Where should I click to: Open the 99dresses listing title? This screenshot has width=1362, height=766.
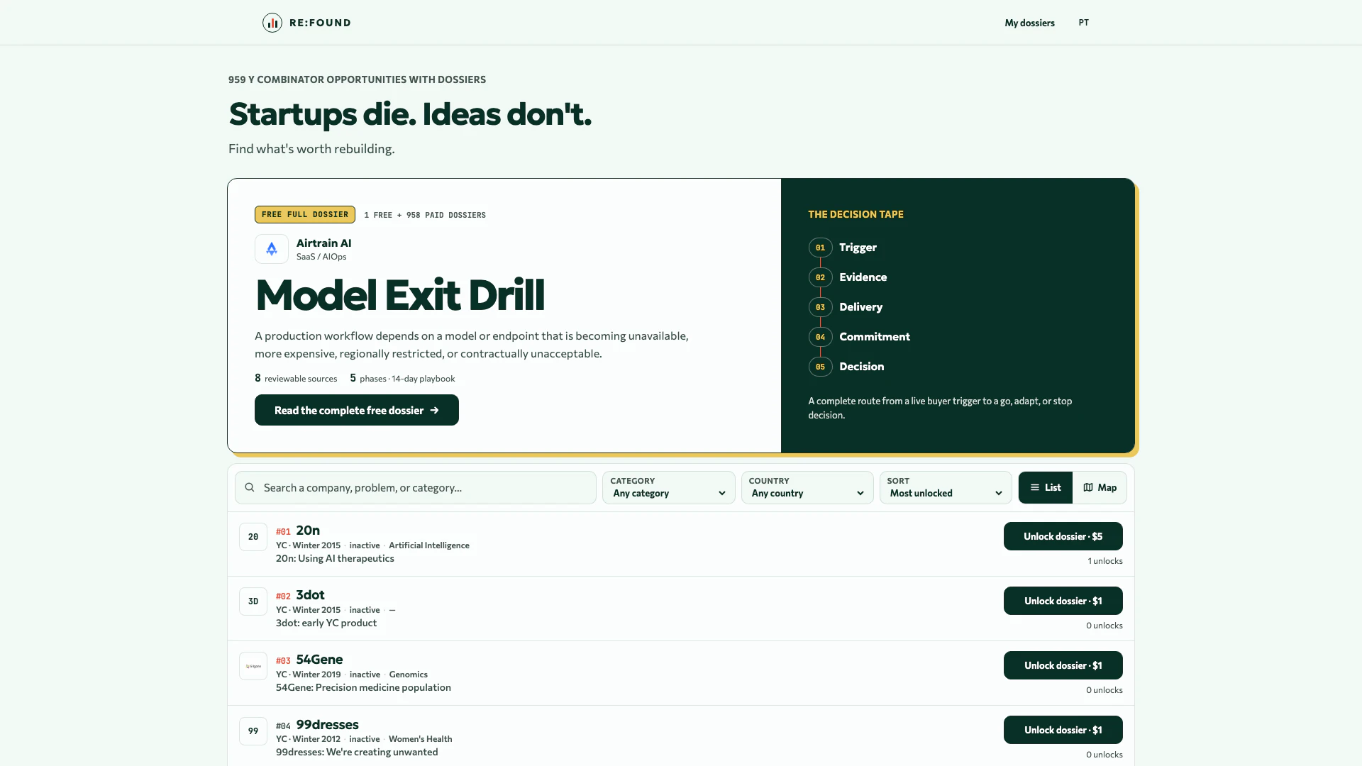point(327,725)
